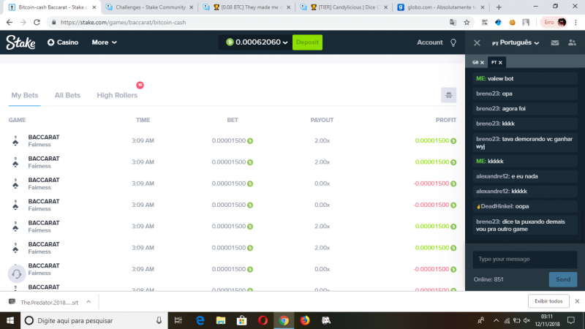This screenshot has height=329, width=585.
Task: Click the volume icon in tray
Action: 526,320
